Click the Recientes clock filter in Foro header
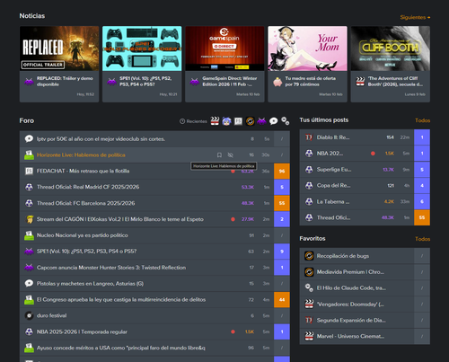Screen dimensions: 449x362 point(193,121)
